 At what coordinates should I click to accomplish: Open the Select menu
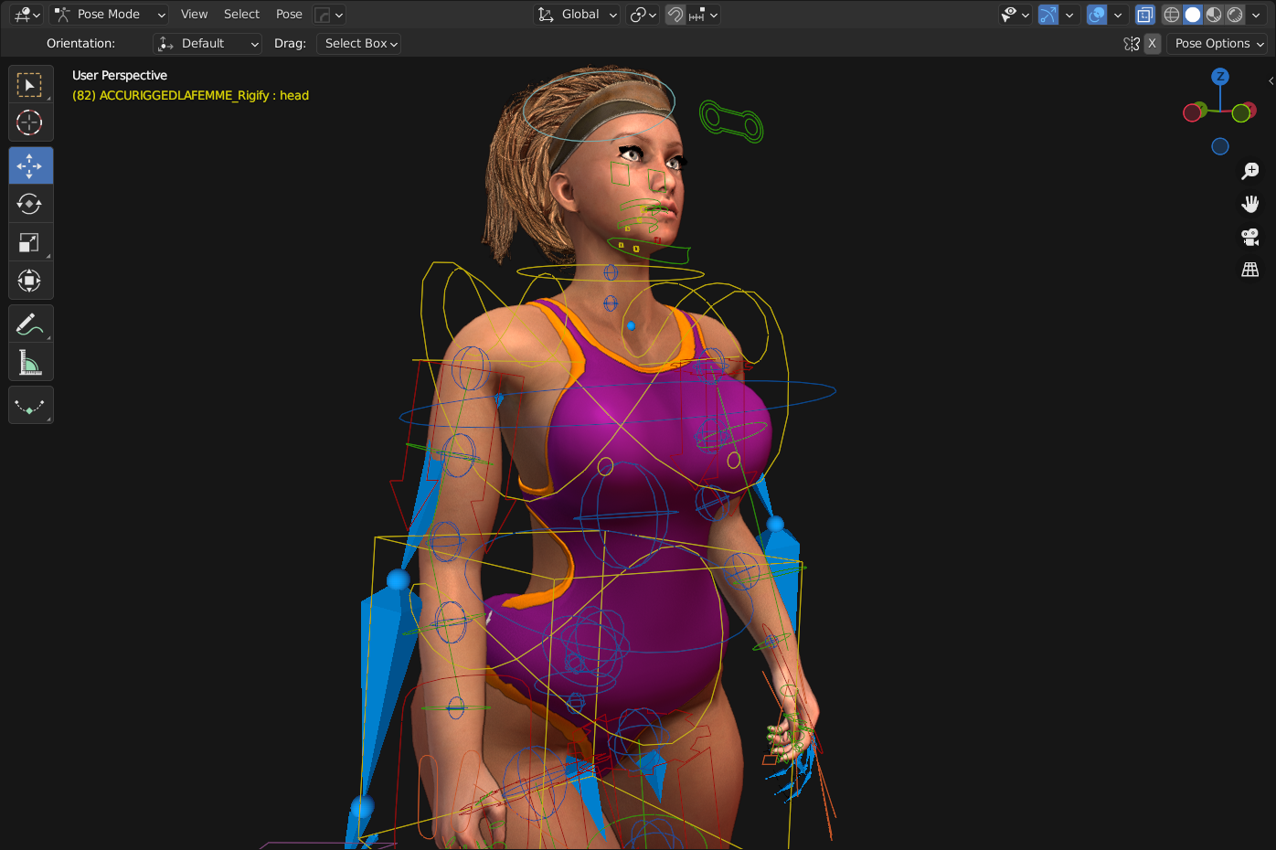tap(242, 15)
